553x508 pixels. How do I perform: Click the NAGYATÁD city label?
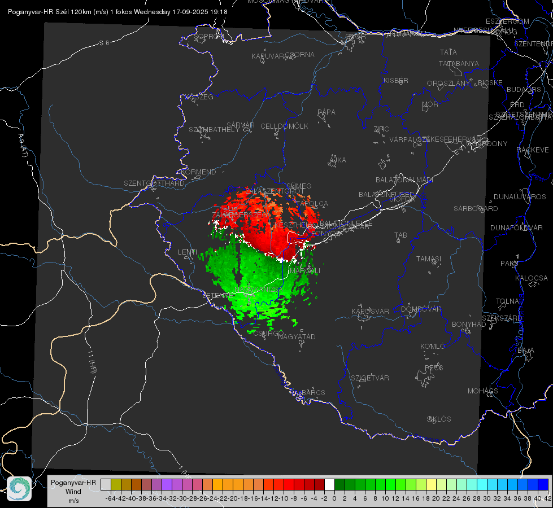tap(297, 336)
